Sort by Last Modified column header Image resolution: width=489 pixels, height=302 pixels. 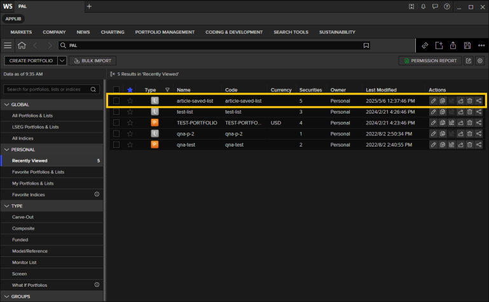[x=381, y=90]
